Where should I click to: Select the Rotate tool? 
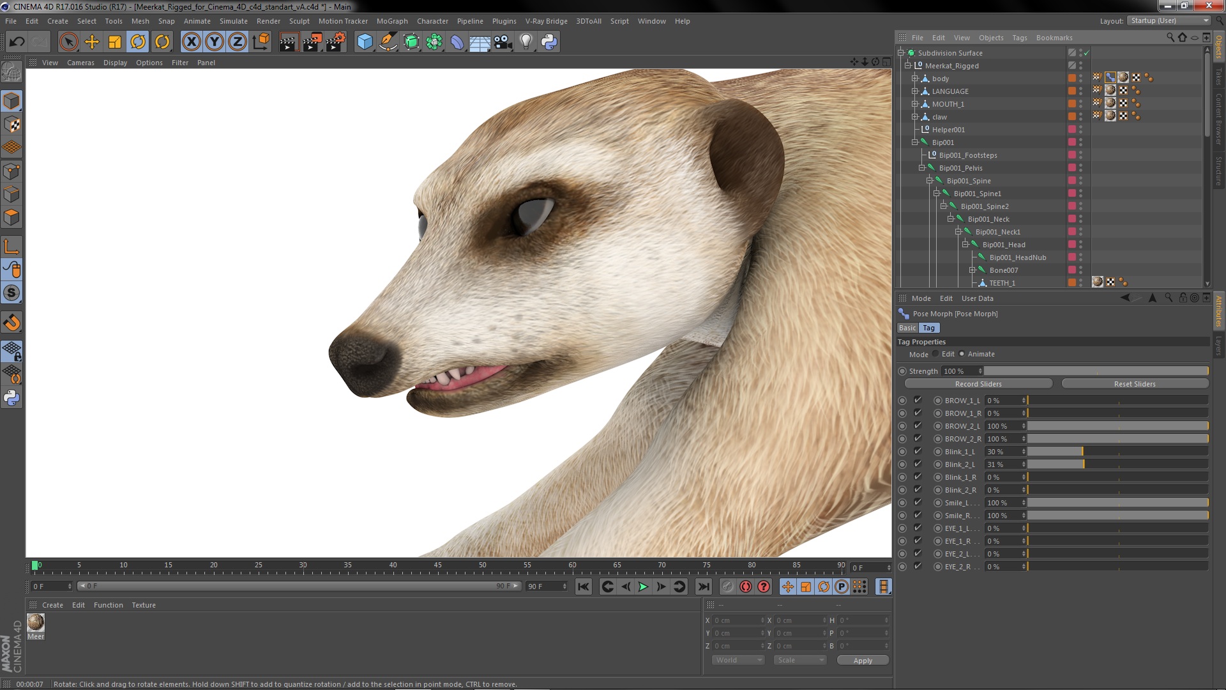138,42
